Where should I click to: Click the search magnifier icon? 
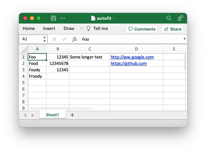click(x=169, y=18)
